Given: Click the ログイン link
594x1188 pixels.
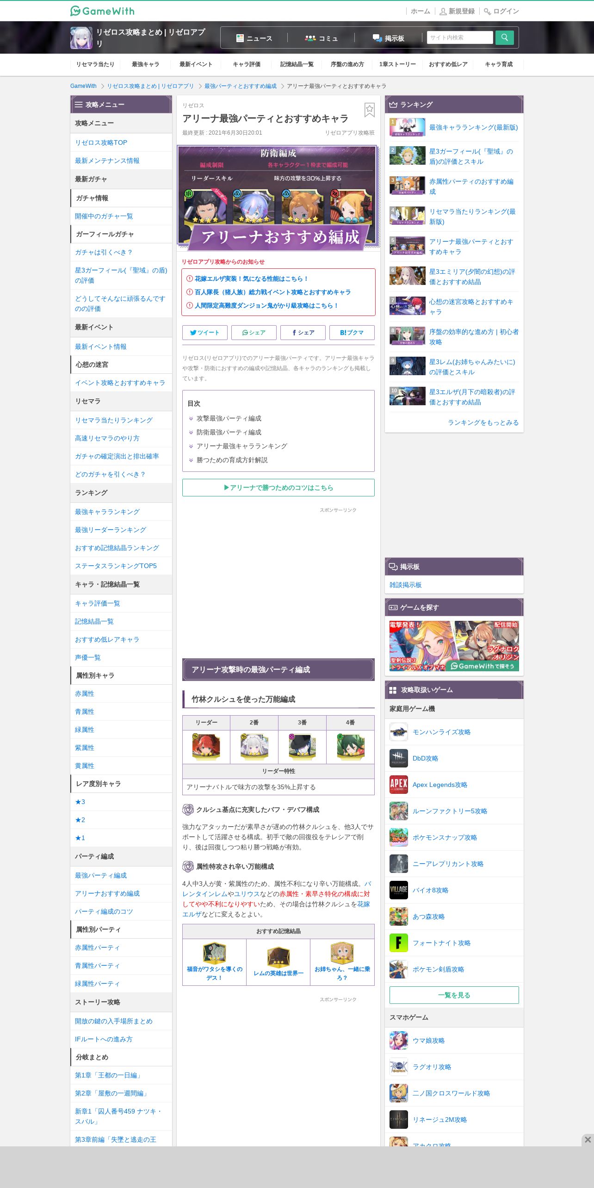Looking at the screenshot, I should [x=501, y=11].
